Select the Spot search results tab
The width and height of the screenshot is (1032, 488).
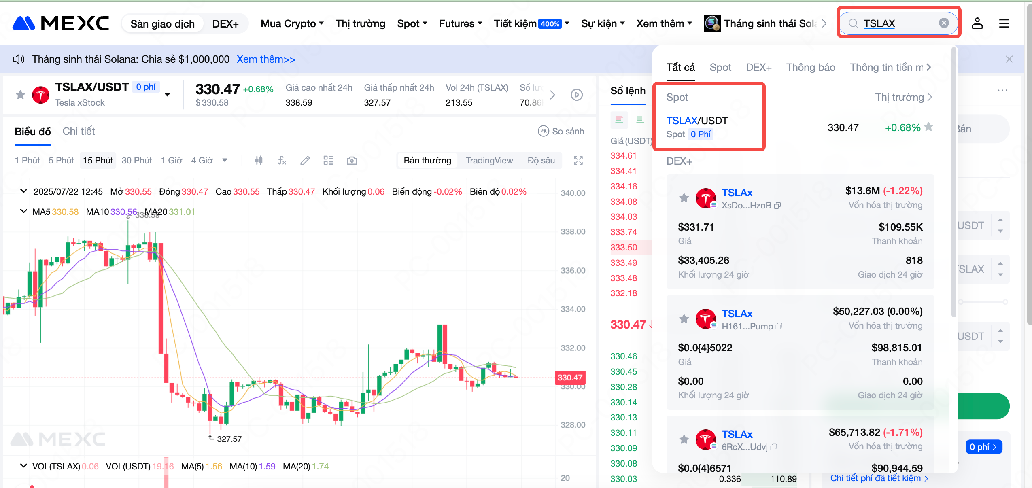(x=720, y=67)
